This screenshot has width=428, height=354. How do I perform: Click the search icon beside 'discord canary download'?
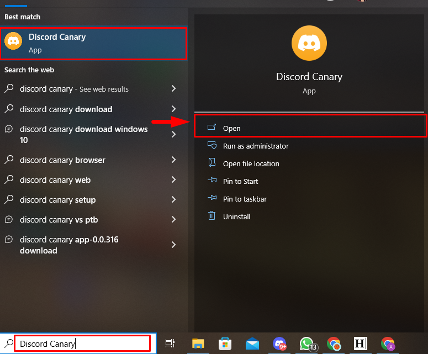(x=9, y=109)
